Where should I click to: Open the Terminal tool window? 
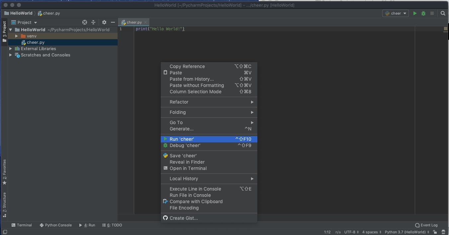pos(22,225)
